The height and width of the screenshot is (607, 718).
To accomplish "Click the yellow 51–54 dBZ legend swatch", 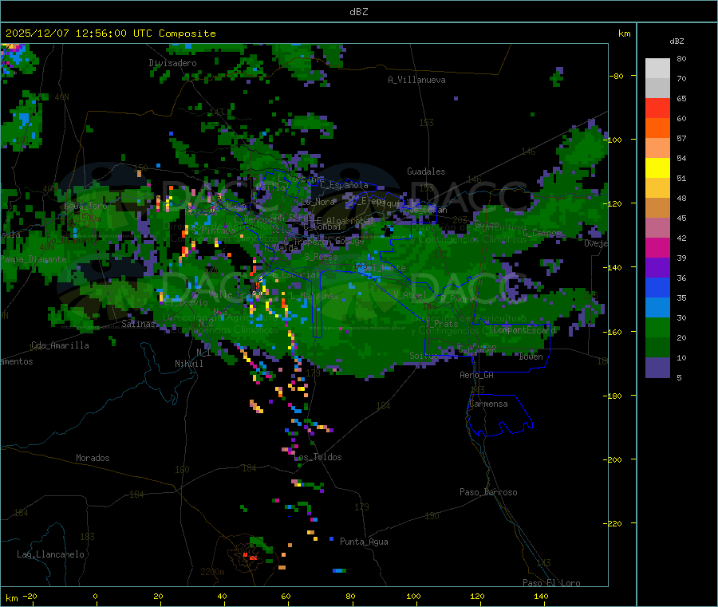I will [x=657, y=168].
